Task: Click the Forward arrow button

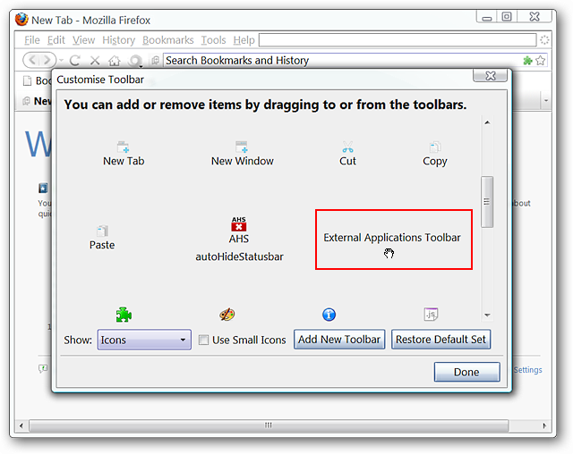Action: 47,60
